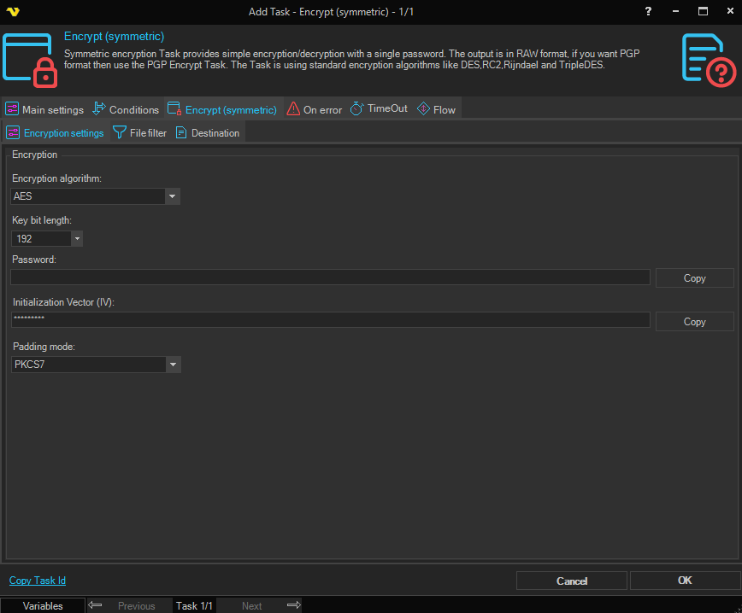Click the left arrow icon beside Previous
742x613 pixels.
tap(96, 605)
